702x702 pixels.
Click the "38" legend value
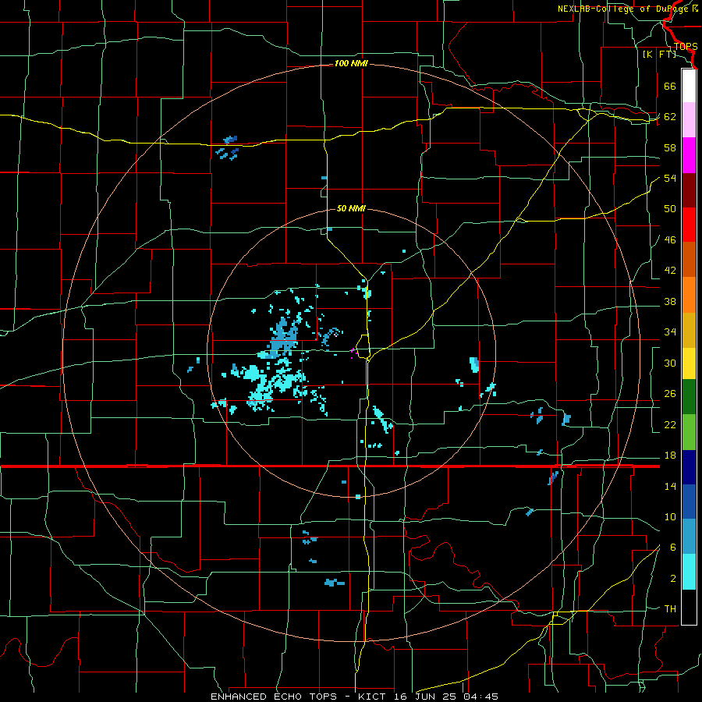(670, 301)
